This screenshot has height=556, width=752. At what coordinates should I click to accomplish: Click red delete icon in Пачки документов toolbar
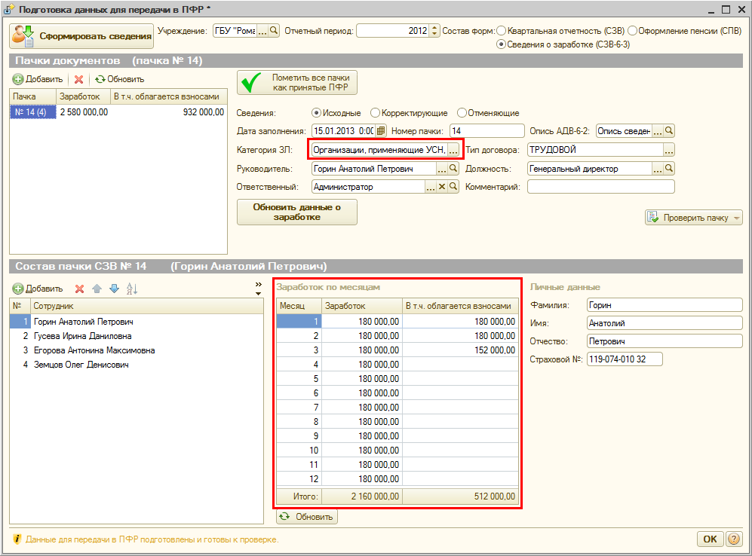pos(78,79)
